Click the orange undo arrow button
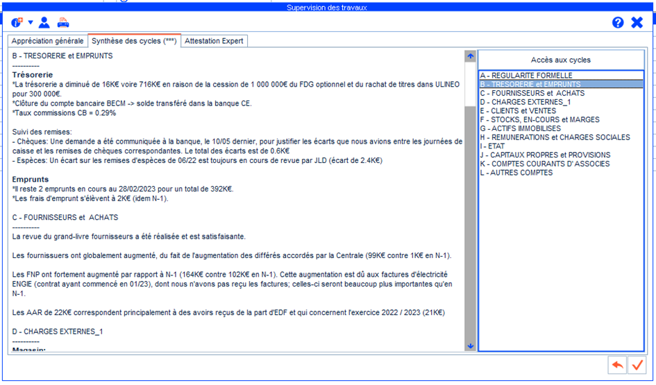This screenshot has width=656, height=385. point(616,365)
